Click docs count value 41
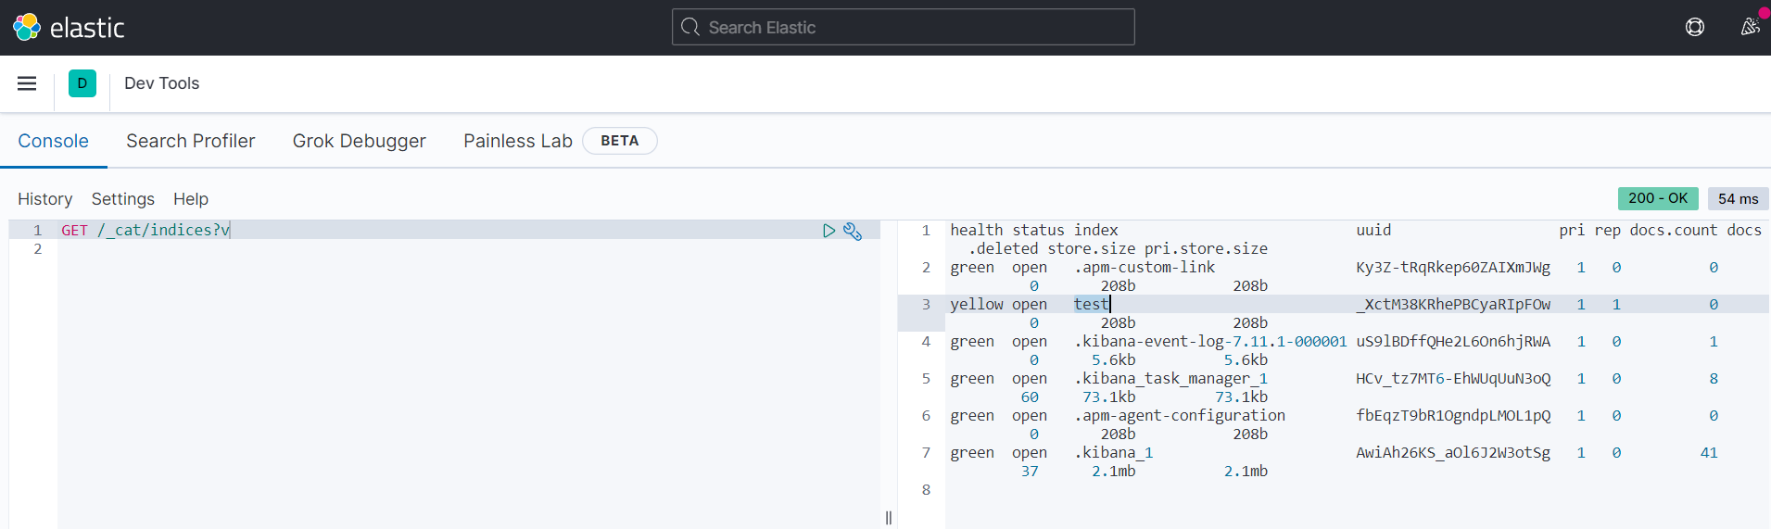The width and height of the screenshot is (1771, 529). 1709,452
